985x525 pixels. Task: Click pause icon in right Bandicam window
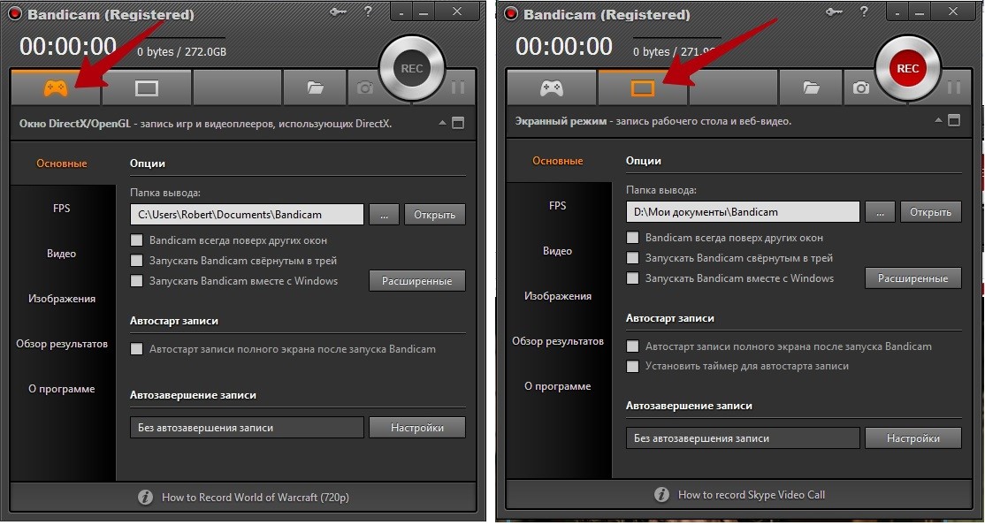[953, 87]
